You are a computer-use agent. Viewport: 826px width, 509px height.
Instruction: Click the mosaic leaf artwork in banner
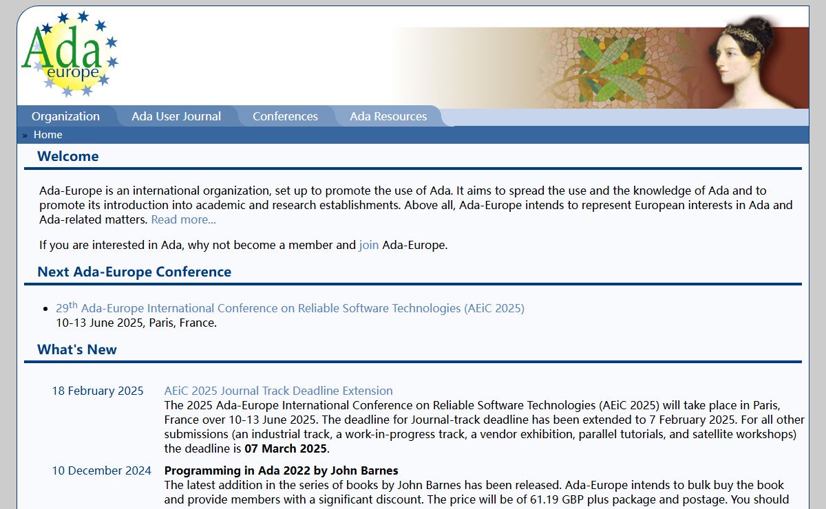click(611, 67)
